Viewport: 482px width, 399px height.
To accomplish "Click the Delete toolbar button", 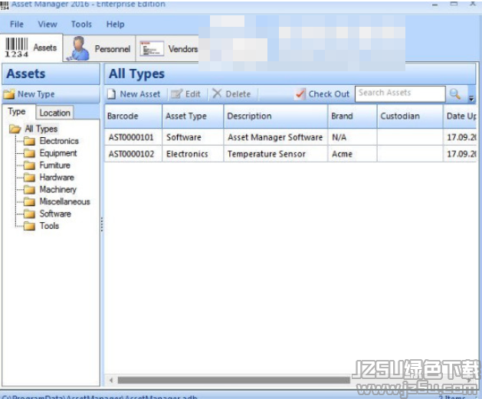I will pyautogui.click(x=232, y=94).
